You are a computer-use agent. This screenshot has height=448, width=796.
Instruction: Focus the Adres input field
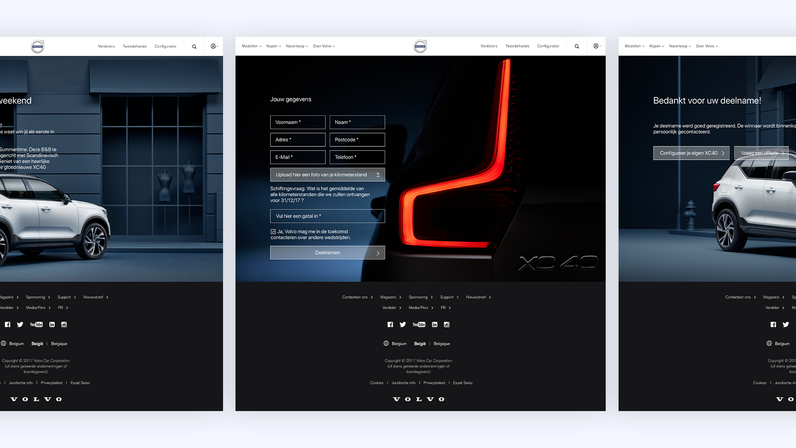click(x=298, y=140)
